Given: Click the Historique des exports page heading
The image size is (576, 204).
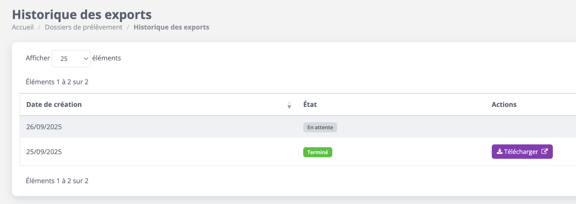Looking at the screenshot, I should coord(82,14).
